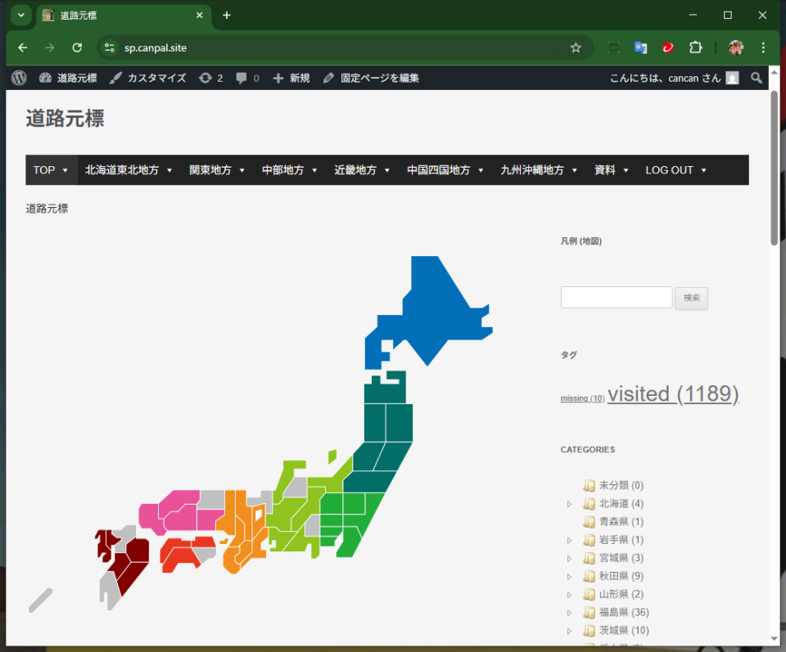Expand the 北海道 category tree
Screen dimensions: 786x652
pyautogui.click(x=569, y=504)
